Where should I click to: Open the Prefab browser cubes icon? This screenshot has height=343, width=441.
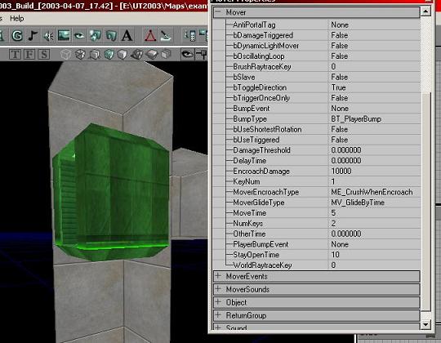pos(95,36)
